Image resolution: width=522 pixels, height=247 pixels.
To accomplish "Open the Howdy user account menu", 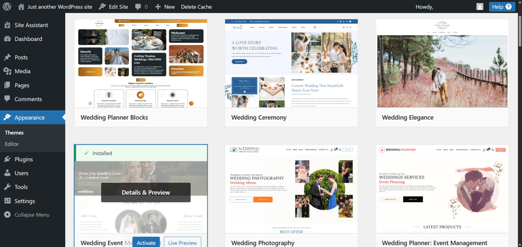I will click(424, 7).
